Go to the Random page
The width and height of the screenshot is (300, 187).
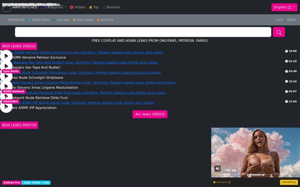click(x=111, y=7)
